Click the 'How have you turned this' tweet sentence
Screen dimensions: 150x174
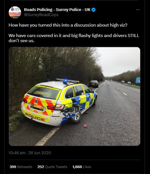pyautogui.click(x=68, y=25)
